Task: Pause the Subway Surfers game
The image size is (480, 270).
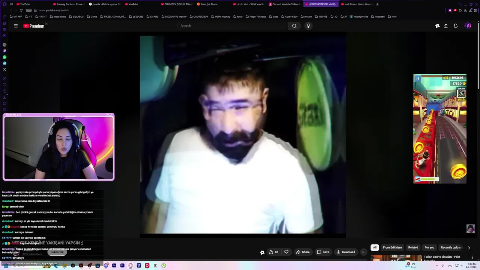Action: click(417, 78)
